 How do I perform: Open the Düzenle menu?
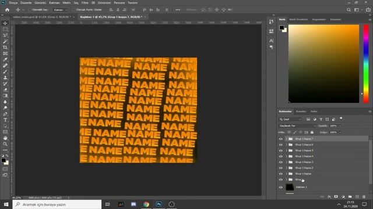(26, 2)
